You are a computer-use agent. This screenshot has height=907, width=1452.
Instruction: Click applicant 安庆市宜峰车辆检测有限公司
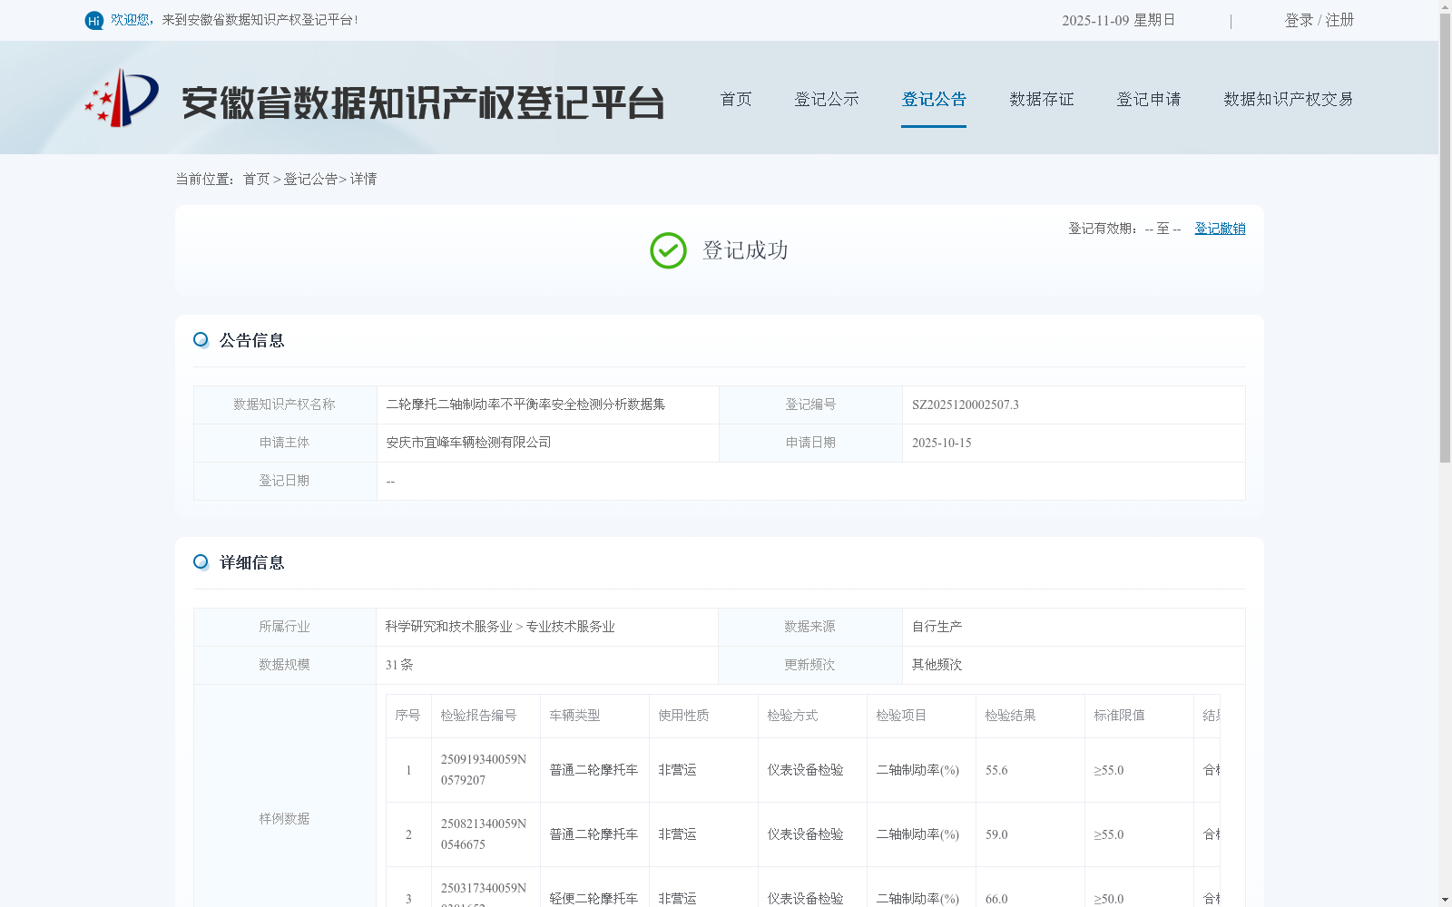pos(468,443)
